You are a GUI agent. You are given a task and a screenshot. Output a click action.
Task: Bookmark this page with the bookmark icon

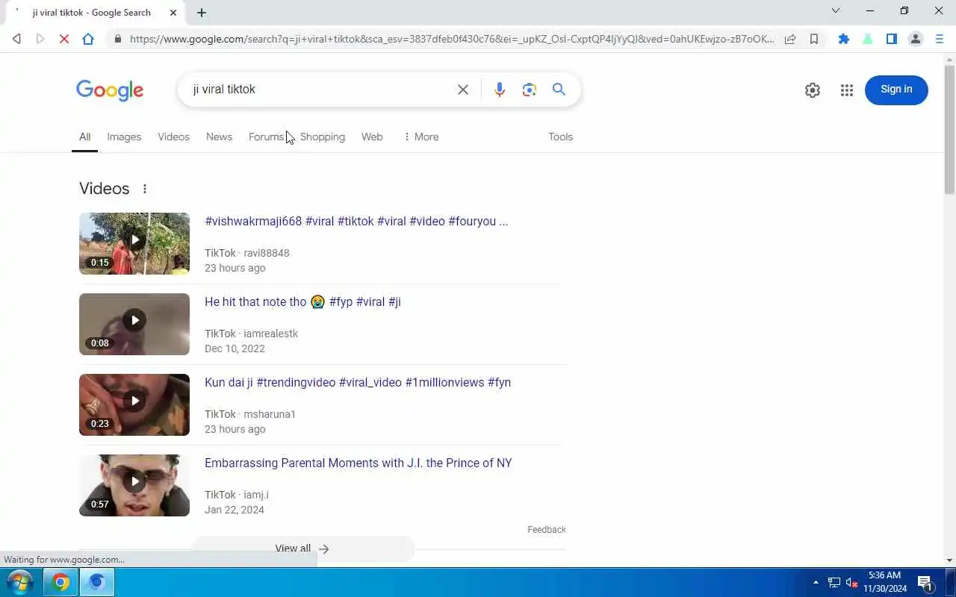click(814, 39)
